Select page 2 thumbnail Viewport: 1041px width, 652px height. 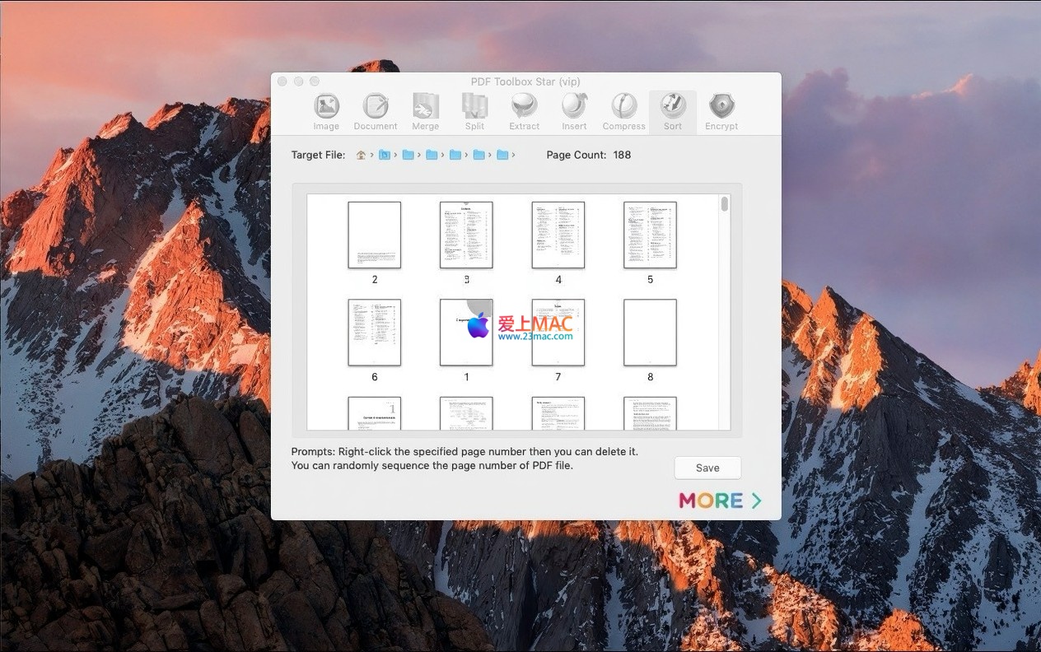click(375, 235)
